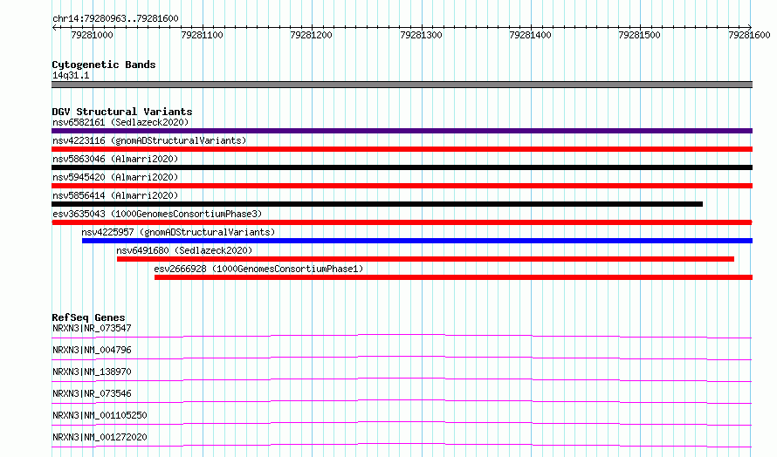777x457 pixels.
Task: Click the red nsv6491680 variant bar
Action: (425, 259)
